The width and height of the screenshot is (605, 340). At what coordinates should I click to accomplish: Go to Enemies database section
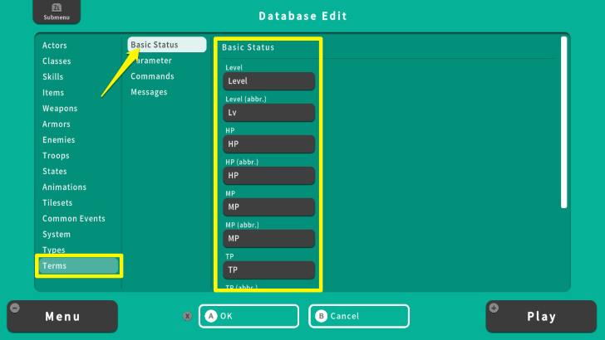click(59, 140)
